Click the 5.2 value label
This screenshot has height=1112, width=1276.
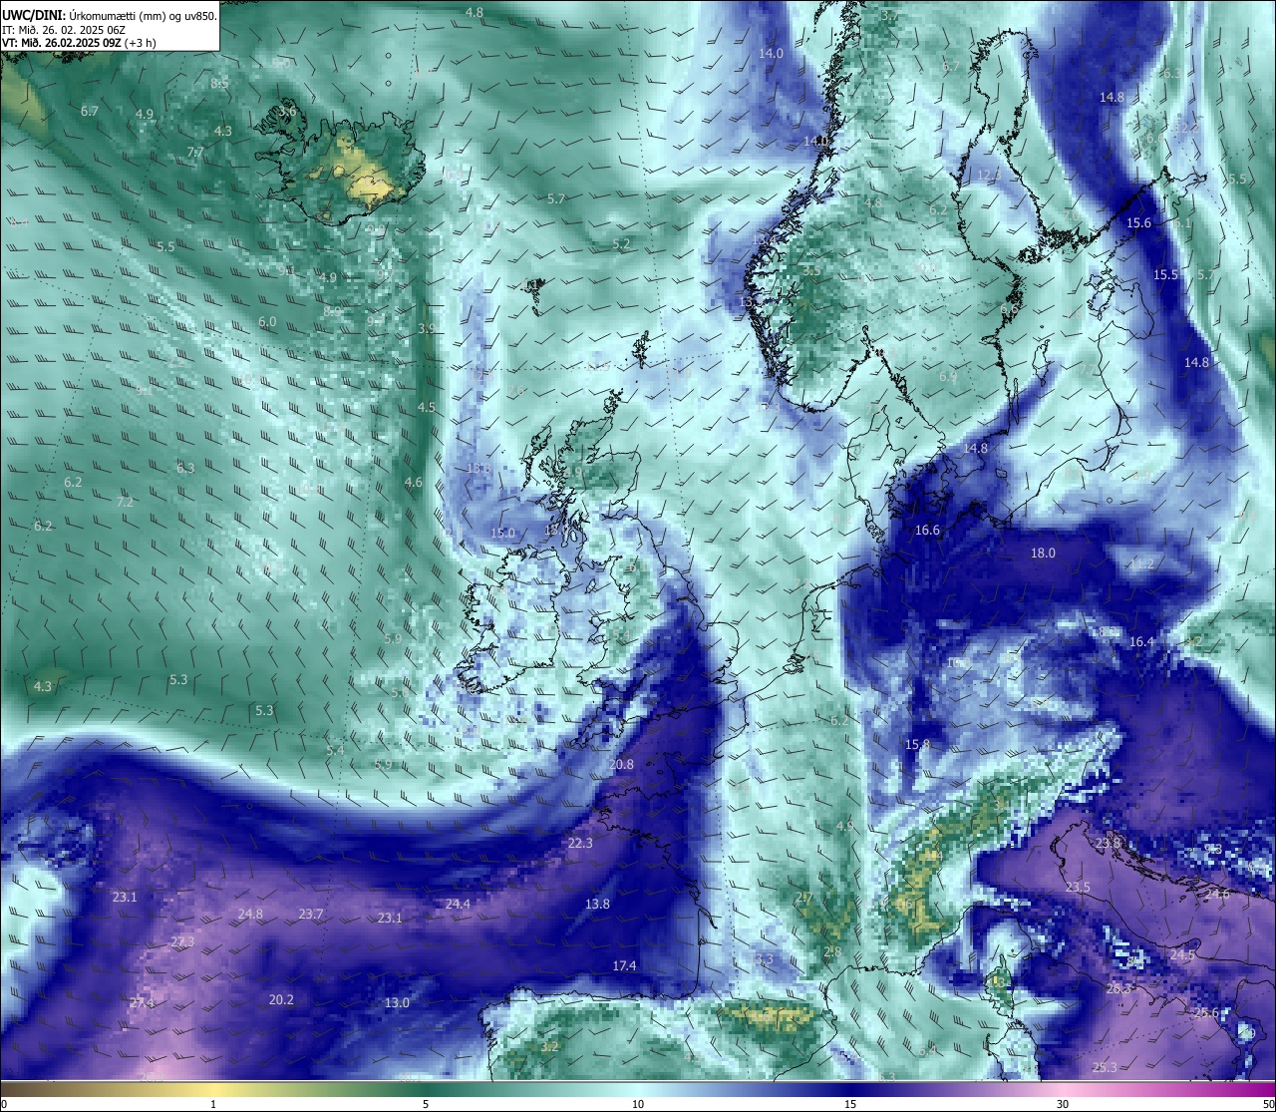[x=621, y=243]
